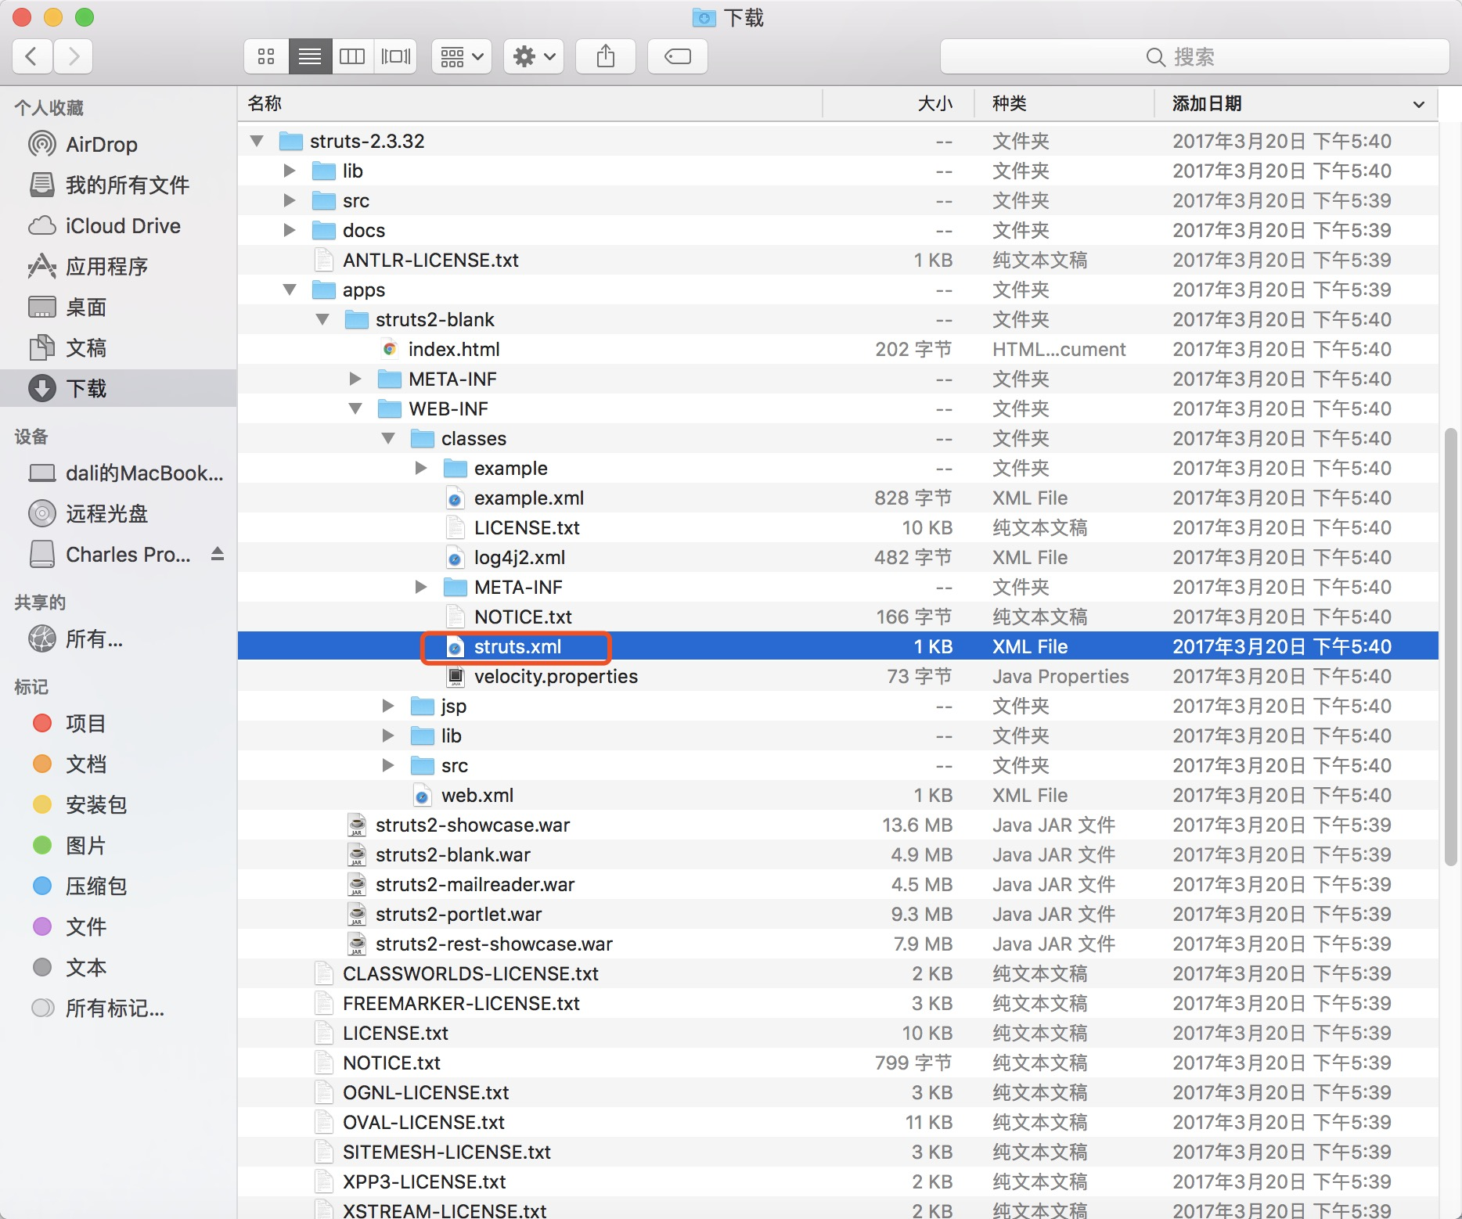Open 远程光盘 in the sidebar
Screen dimensions: 1462x1219
(118, 514)
